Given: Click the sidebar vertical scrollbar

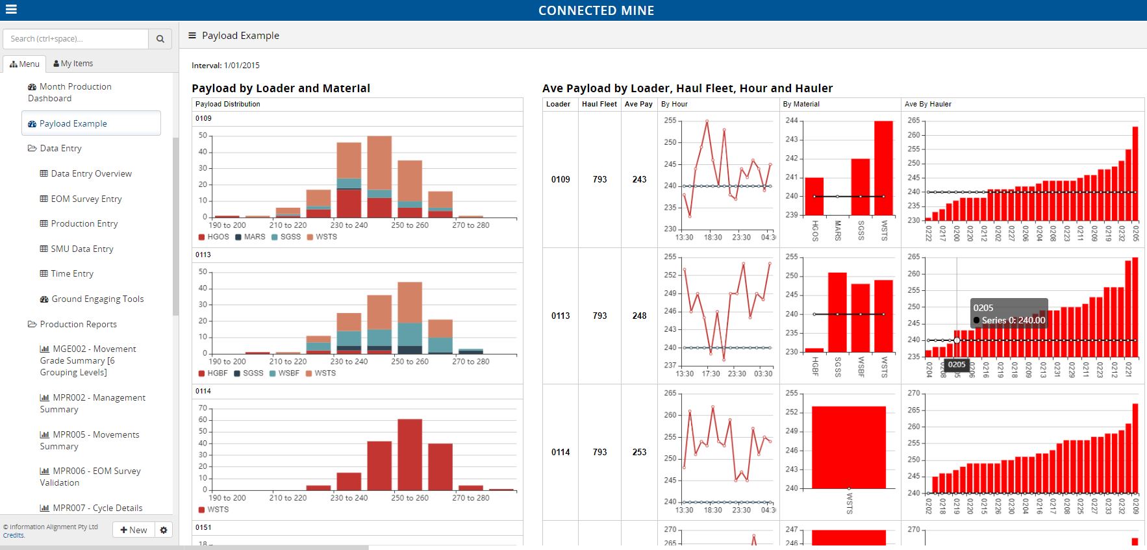Looking at the screenshot, I should 175,226.
